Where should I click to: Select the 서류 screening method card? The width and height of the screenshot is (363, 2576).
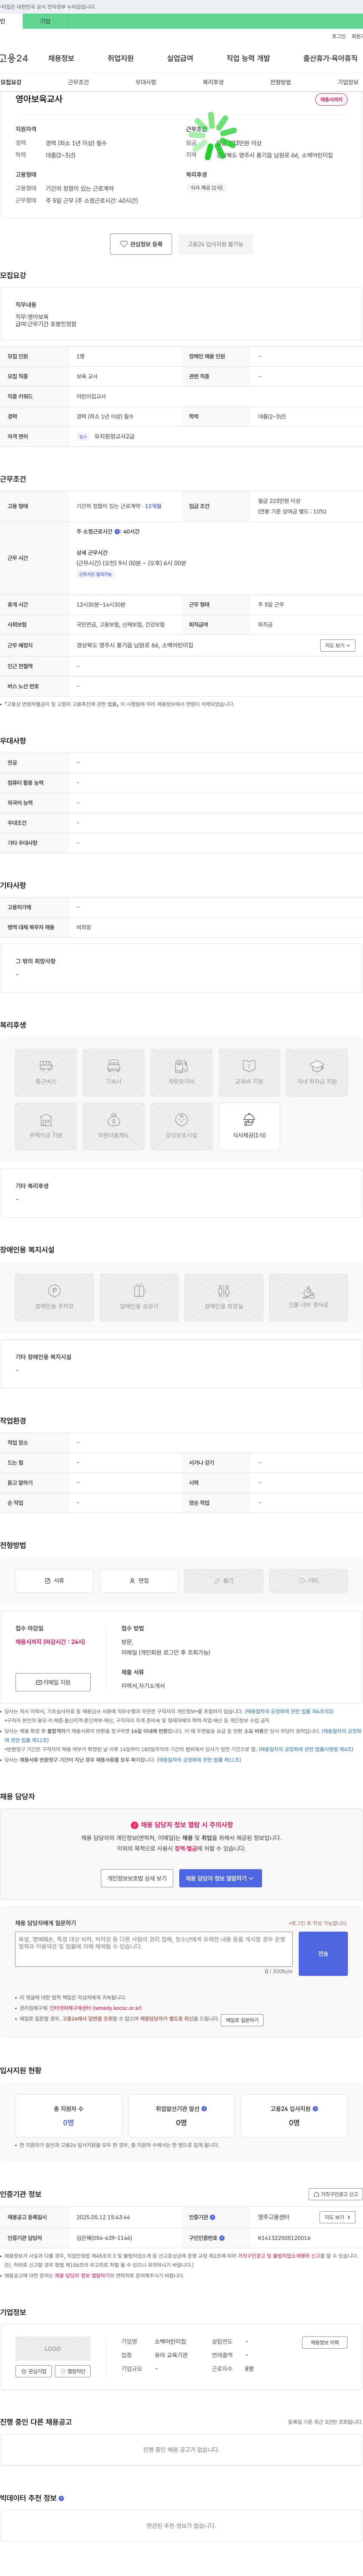(54, 1581)
